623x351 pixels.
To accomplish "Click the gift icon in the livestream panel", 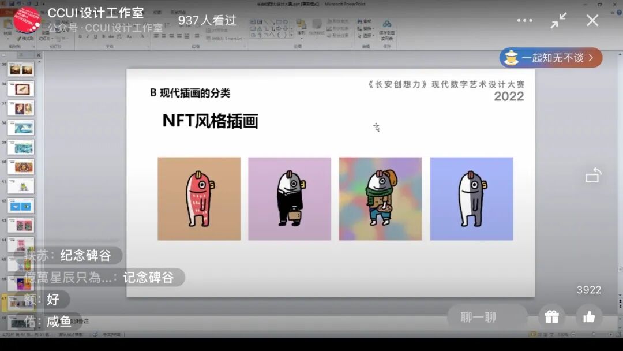I will click(551, 316).
